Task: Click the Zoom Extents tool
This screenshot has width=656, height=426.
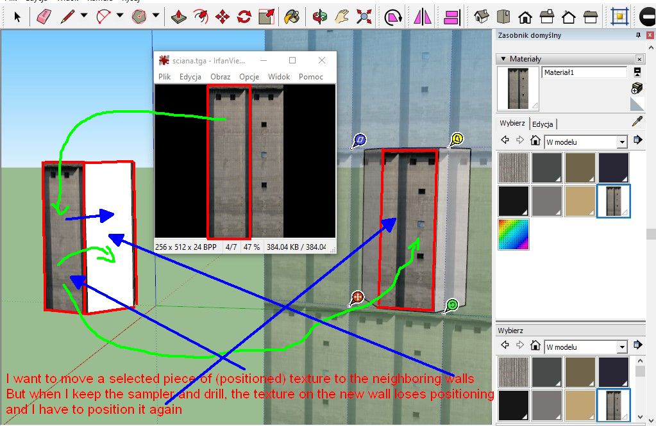Action: [364, 17]
